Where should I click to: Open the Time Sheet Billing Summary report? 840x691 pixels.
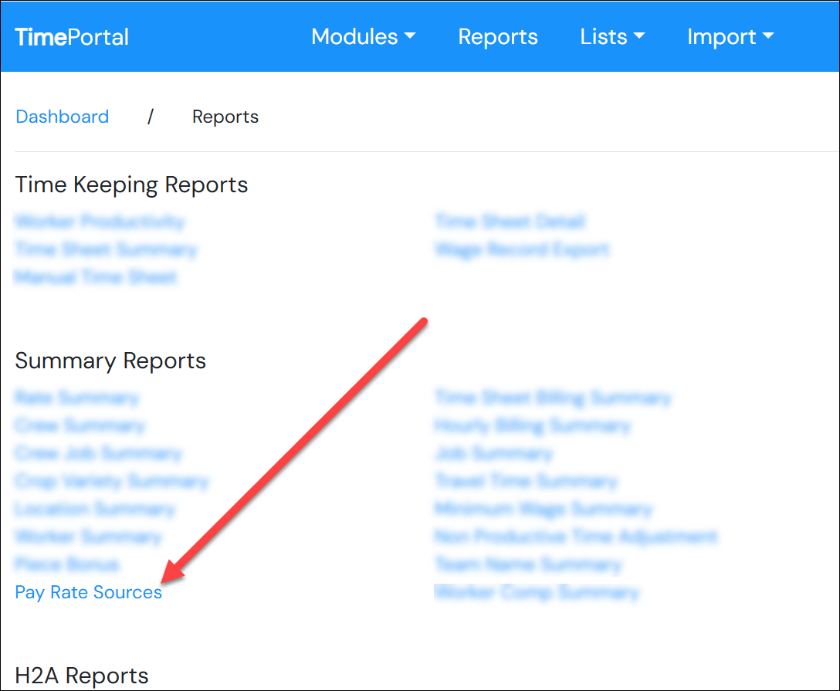pyautogui.click(x=553, y=398)
